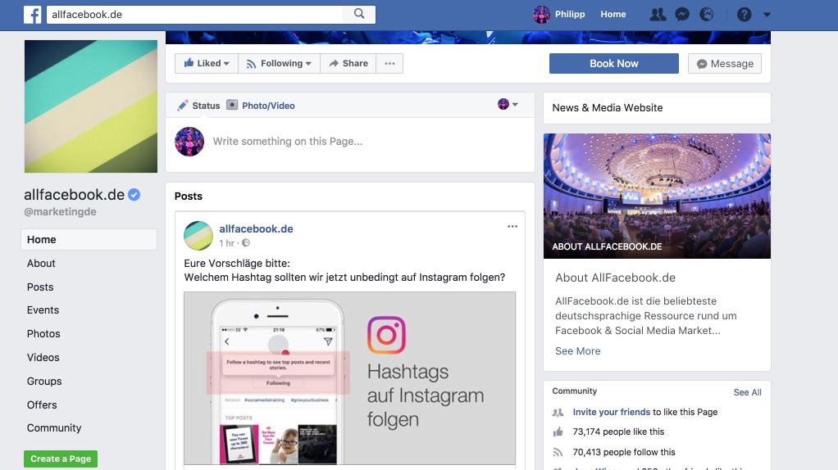The image size is (838, 470).
Task: Click the About AllFacebook.de heading
Action: [x=615, y=278]
